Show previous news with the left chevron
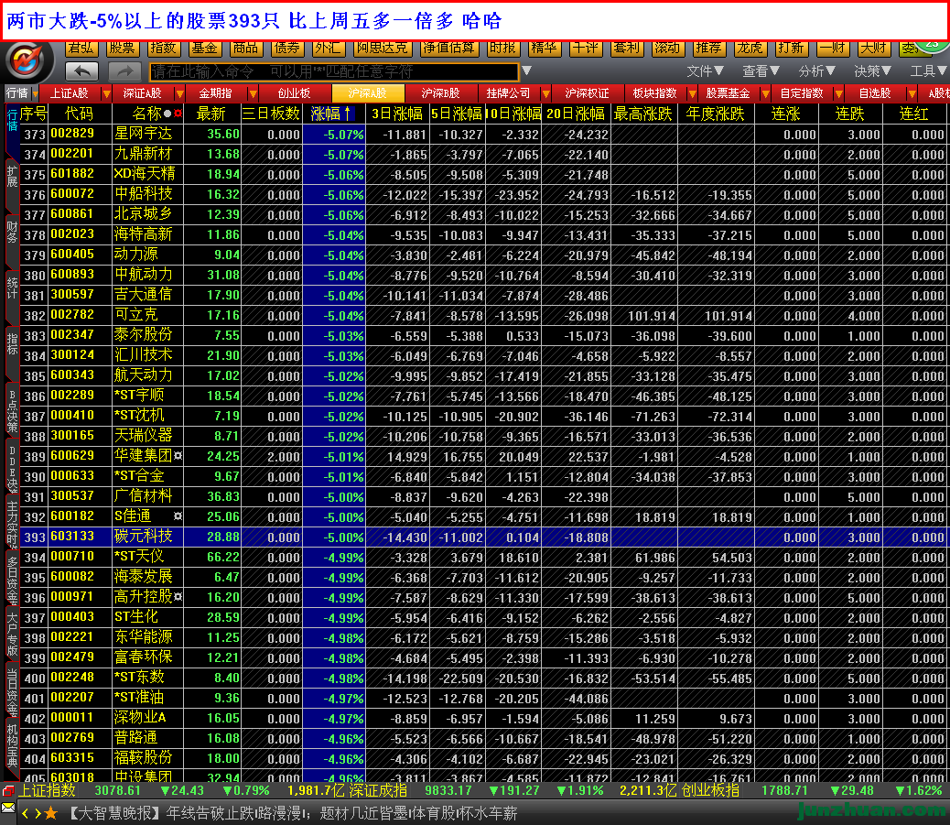Image resolution: width=950 pixels, height=825 pixels. coord(26,813)
